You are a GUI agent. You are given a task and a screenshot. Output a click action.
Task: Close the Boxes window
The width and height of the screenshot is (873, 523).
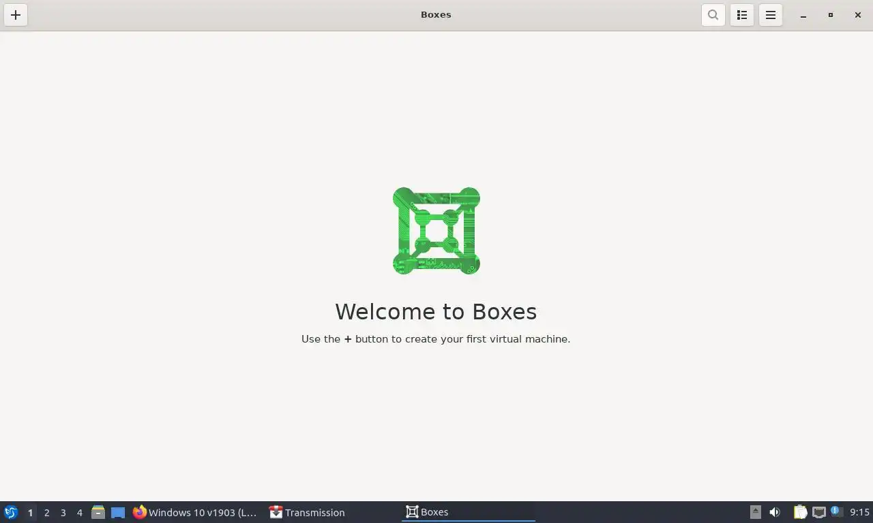point(858,15)
